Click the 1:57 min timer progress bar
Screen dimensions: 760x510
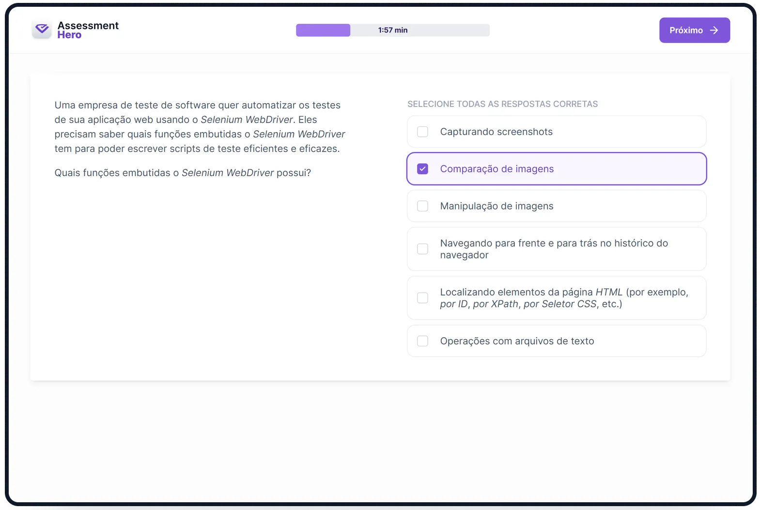pos(393,30)
